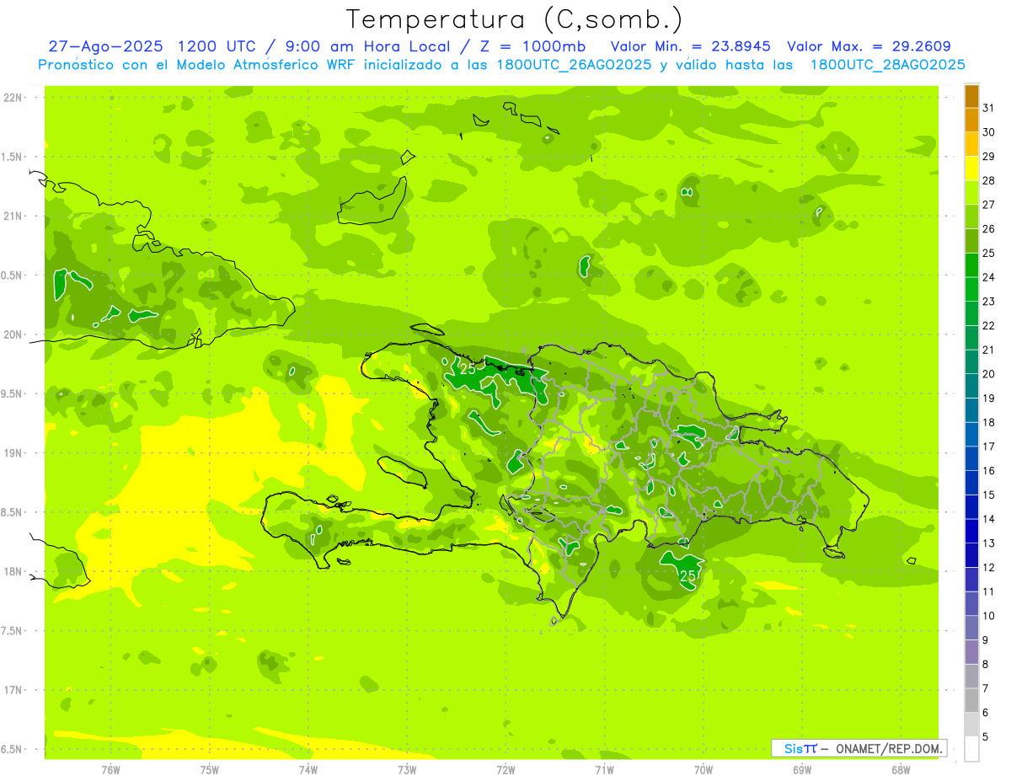Pick the lime swatch between 27 and 28

[x=971, y=193]
